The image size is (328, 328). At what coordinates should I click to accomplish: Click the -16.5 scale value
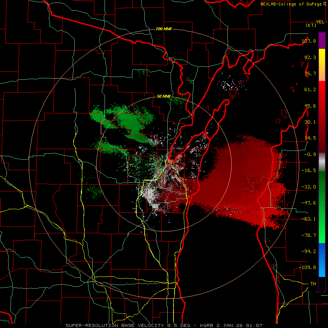click(309, 171)
